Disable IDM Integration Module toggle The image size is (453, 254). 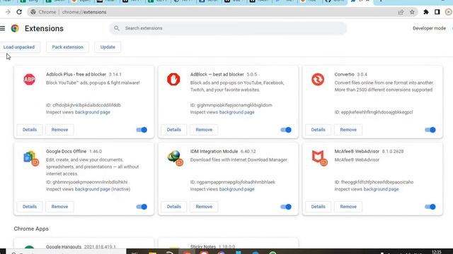point(286,207)
